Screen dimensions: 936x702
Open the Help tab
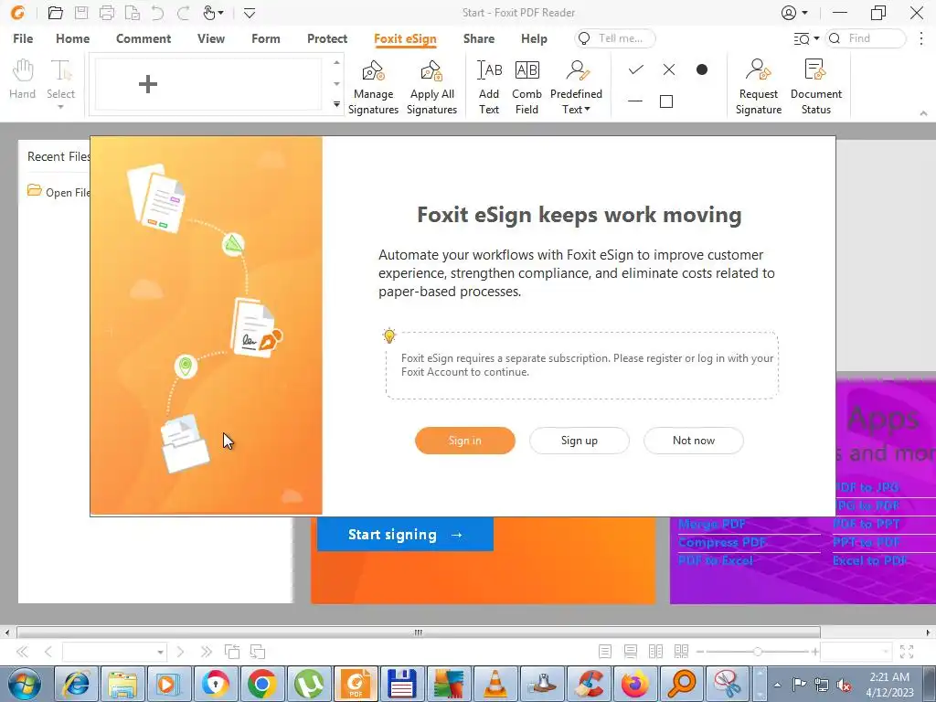pyautogui.click(x=534, y=38)
